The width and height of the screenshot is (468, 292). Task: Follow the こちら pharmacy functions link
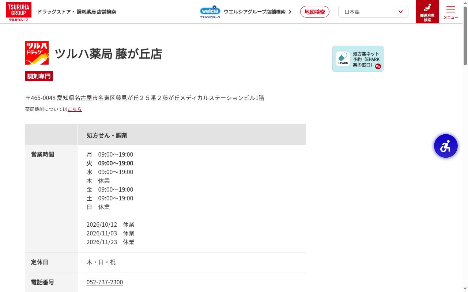[x=75, y=109]
